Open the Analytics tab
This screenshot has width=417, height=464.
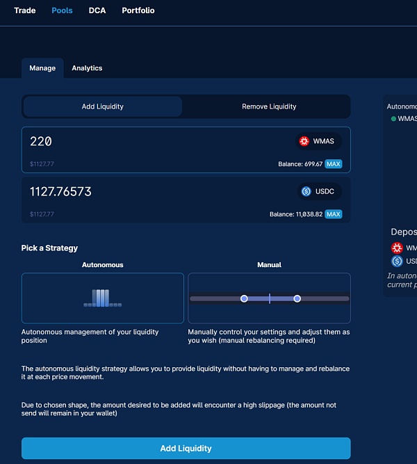(87, 68)
